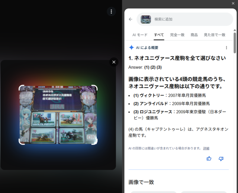Switch to the 商品 tab
The height and width of the screenshot is (193, 238).
coord(194,35)
